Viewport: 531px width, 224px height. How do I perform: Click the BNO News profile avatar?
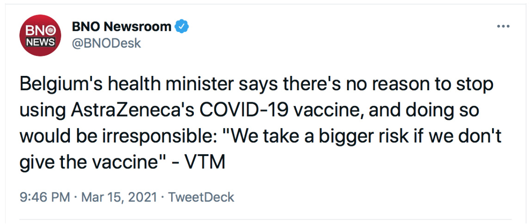pos(40,35)
